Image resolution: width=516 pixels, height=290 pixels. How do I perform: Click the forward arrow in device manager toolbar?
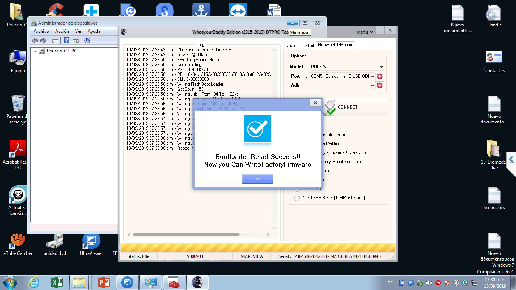[x=43, y=40]
